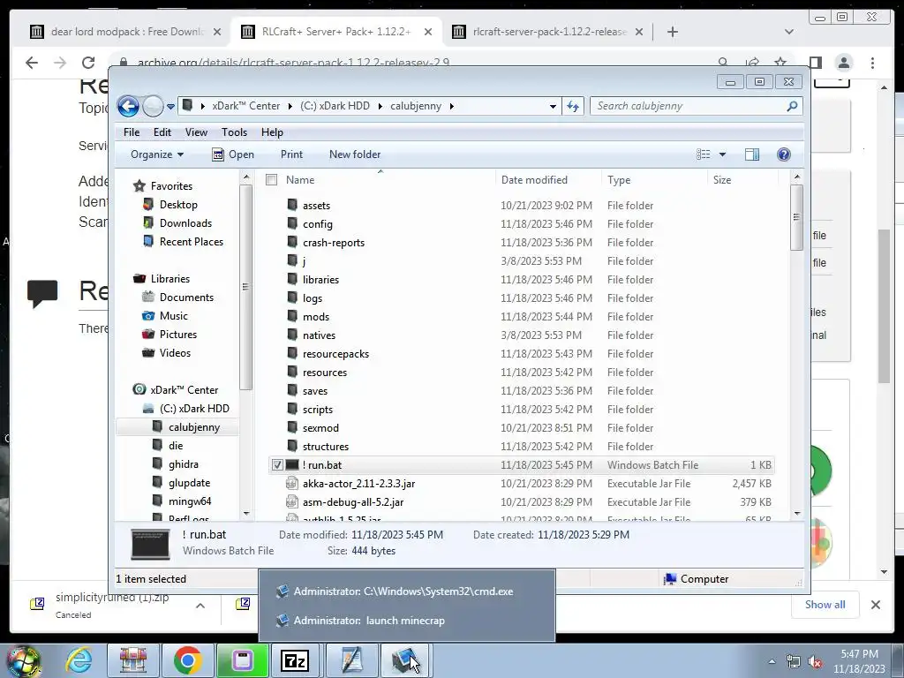Select the crash-reports folder
This screenshot has height=678, width=904.
pos(333,243)
